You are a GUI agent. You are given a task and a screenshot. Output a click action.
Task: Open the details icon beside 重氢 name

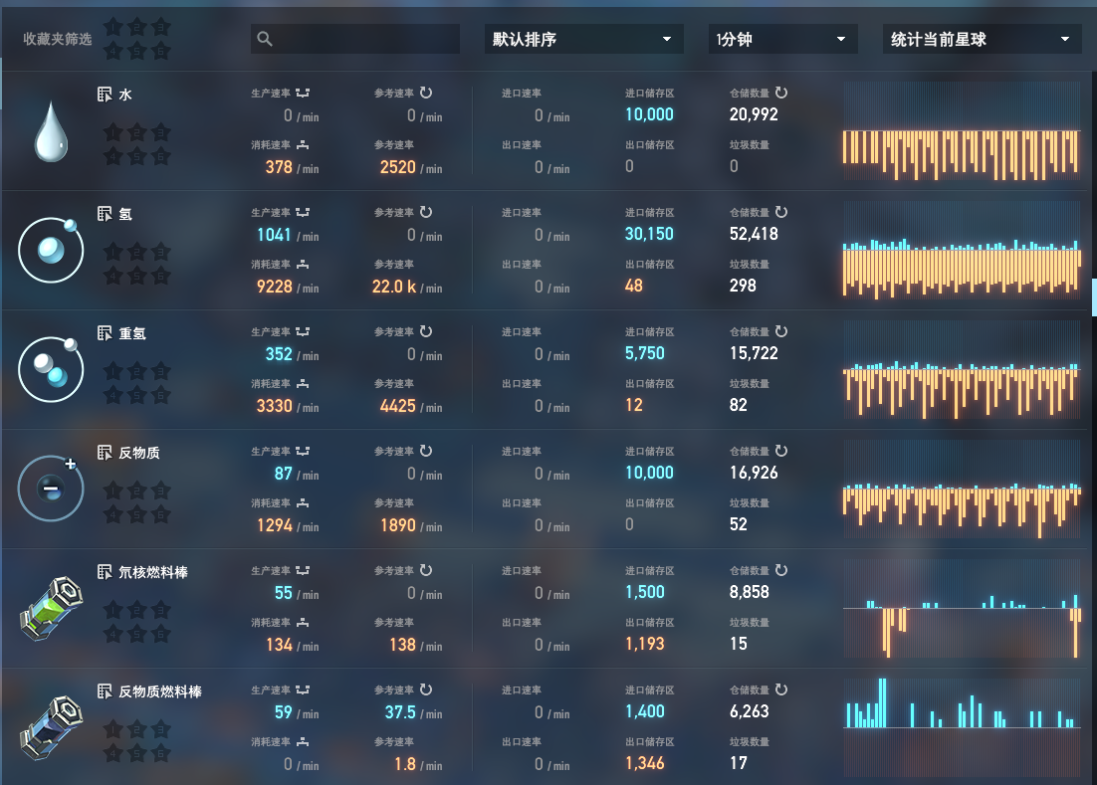pos(105,333)
